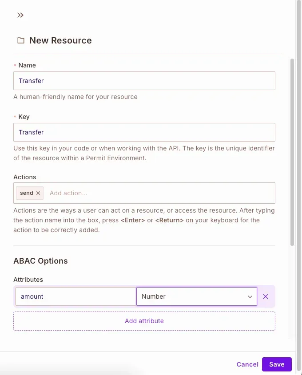302x375 pixels.
Task: Delete the amount attribute row
Action: point(266,296)
